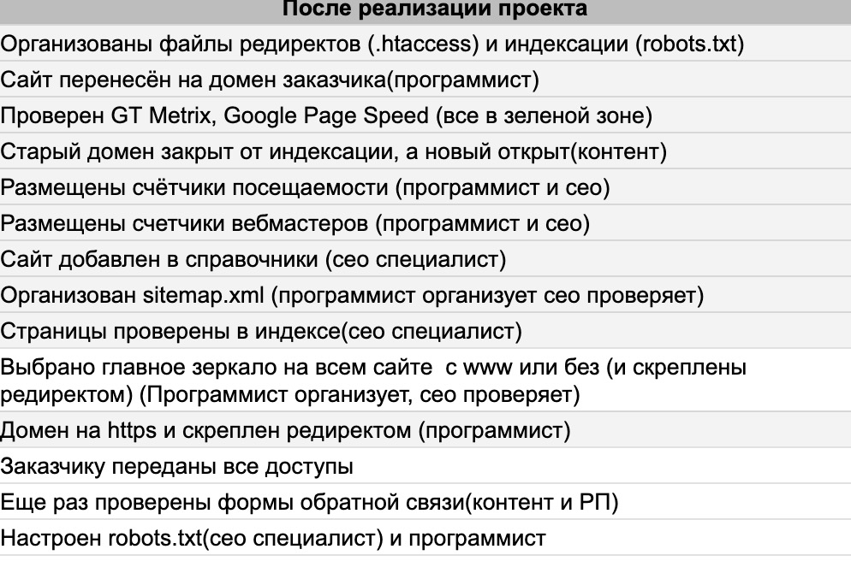851x561 pixels.
Task: Click the cell Домен на https
Action: point(285,431)
